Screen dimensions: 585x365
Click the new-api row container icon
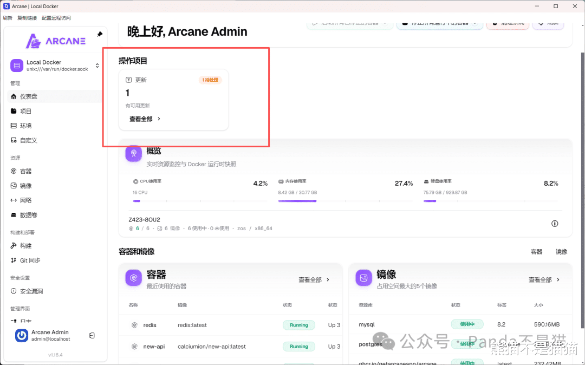coord(135,347)
